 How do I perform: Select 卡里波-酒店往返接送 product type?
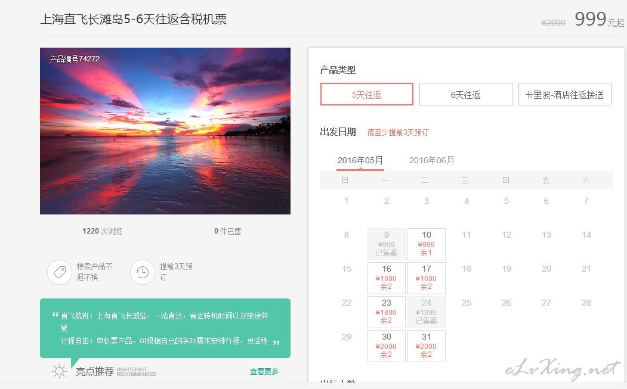(x=564, y=94)
